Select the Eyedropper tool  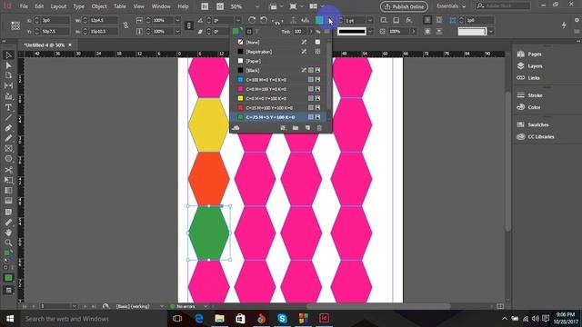pyautogui.click(x=8, y=223)
